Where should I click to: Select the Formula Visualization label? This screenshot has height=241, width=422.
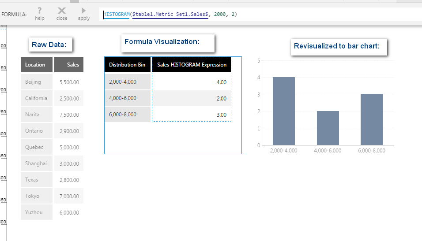(162, 42)
